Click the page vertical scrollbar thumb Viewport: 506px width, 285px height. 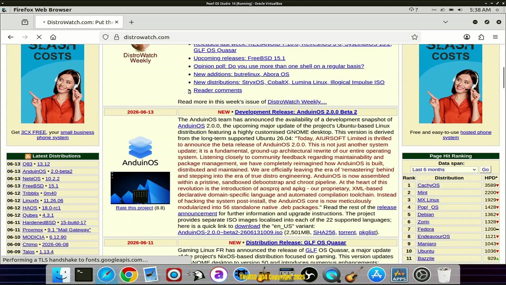(x=503, y=78)
